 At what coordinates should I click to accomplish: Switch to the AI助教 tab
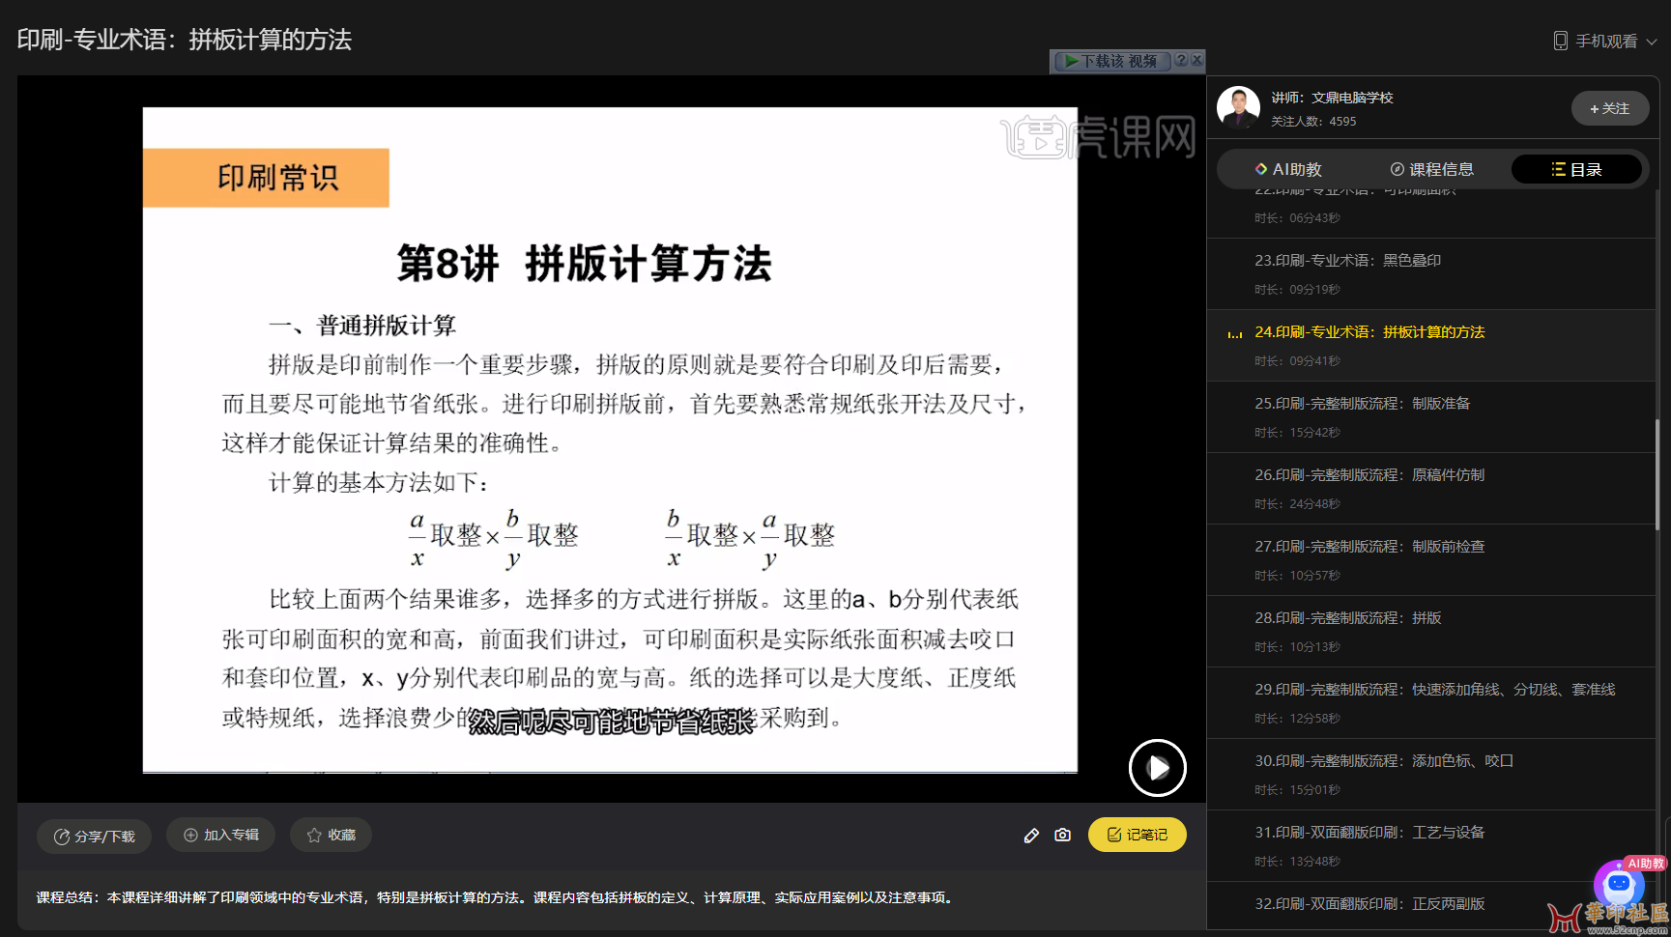[x=1287, y=169]
